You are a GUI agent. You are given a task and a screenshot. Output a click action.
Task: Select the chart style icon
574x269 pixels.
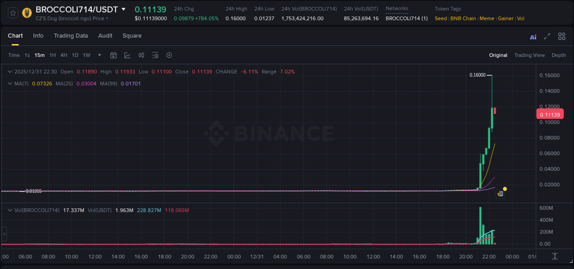[x=126, y=55]
